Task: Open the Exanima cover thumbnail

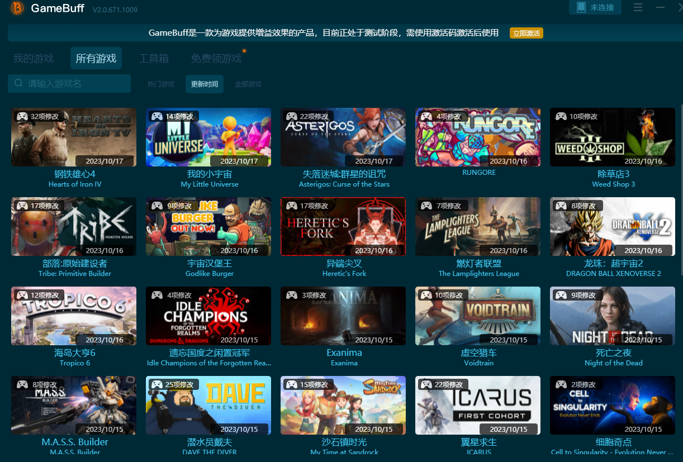Action: point(343,316)
